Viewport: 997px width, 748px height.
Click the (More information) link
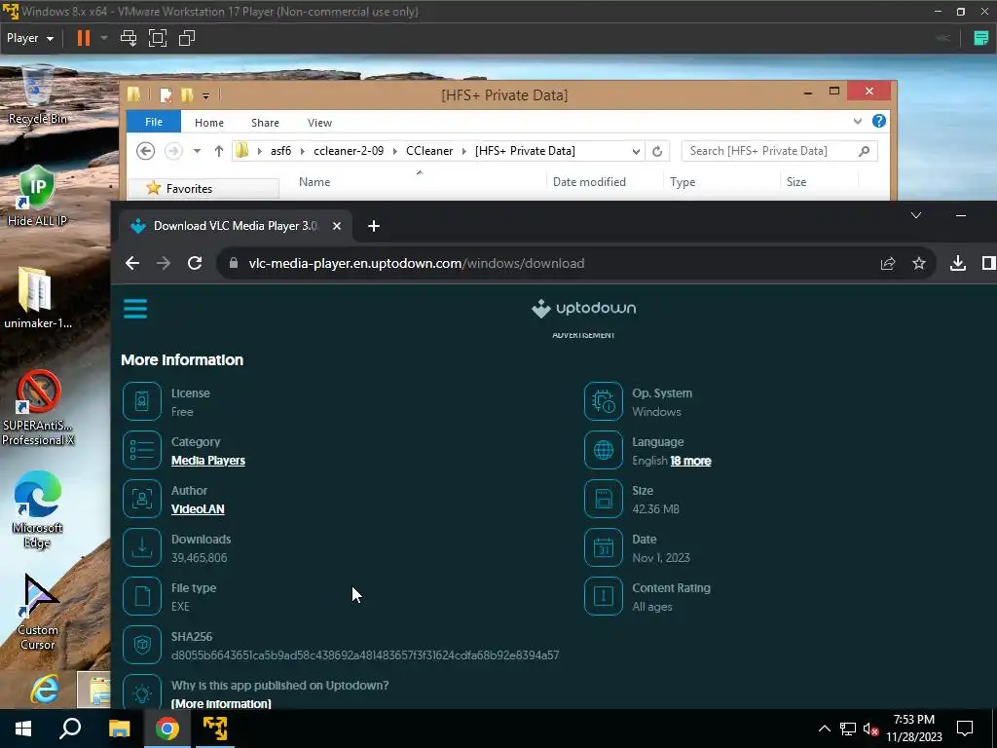coord(221,703)
